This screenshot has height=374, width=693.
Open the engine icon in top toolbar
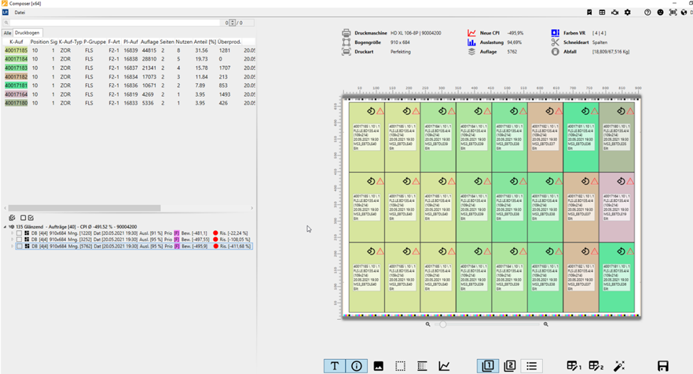pos(615,12)
